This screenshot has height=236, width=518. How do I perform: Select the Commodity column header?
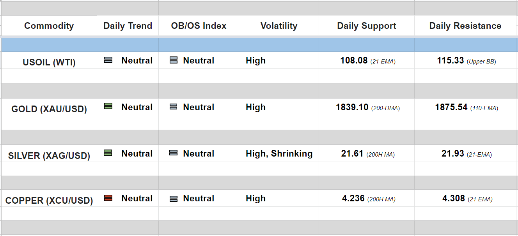pos(49,26)
